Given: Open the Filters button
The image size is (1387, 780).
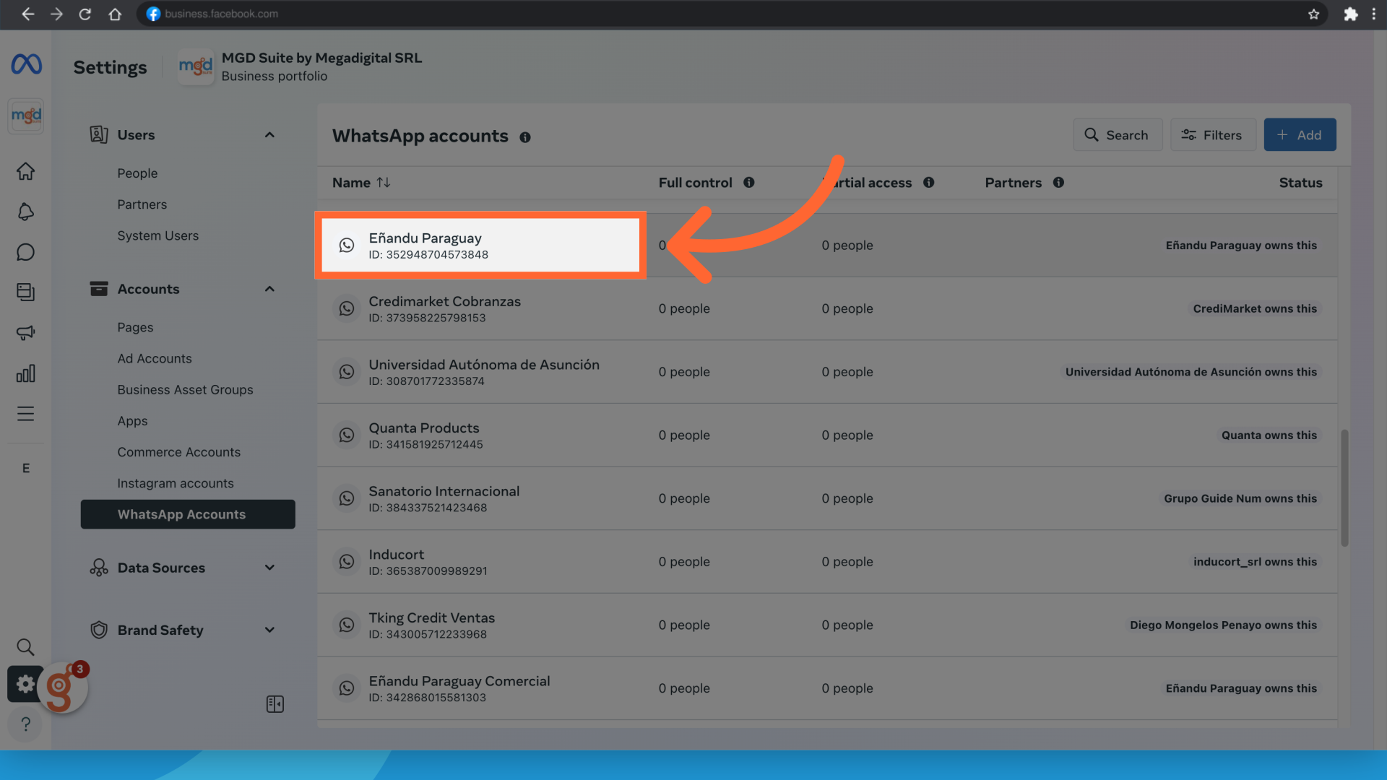Looking at the screenshot, I should (x=1212, y=135).
